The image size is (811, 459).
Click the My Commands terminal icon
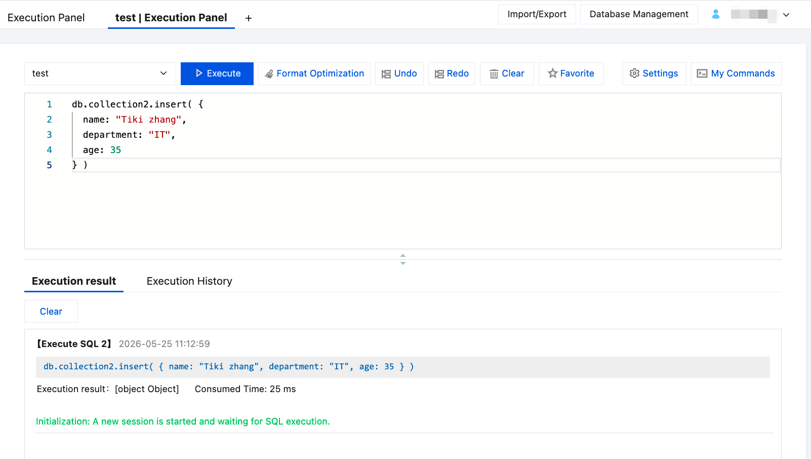[x=702, y=73]
